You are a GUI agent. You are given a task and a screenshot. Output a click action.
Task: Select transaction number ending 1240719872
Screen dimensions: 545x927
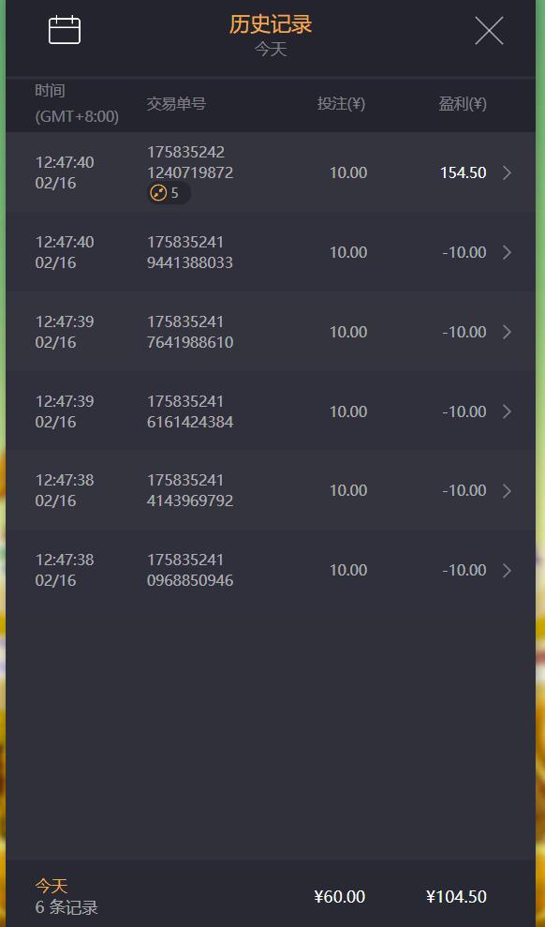pos(190,162)
